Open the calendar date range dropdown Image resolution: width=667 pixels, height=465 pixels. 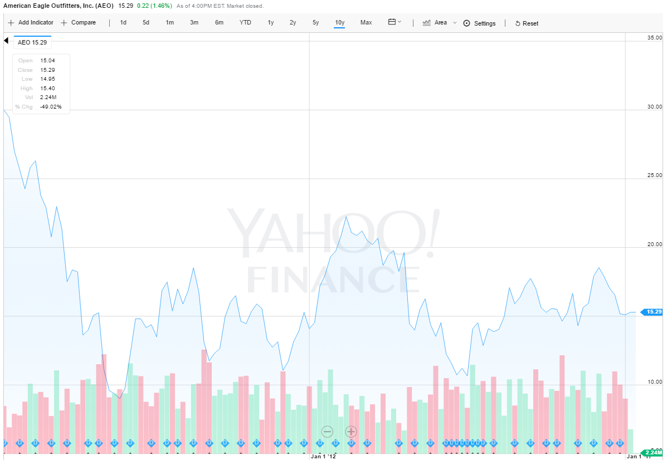click(x=395, y=22)
